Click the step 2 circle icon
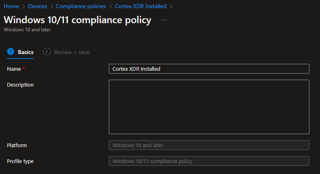320x174 pixels. tap(47, 52)
